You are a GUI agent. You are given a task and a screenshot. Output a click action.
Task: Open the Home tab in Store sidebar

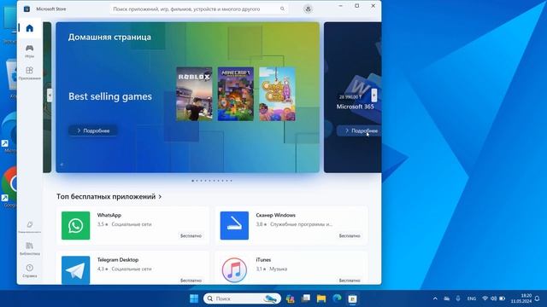pos(30,28)
